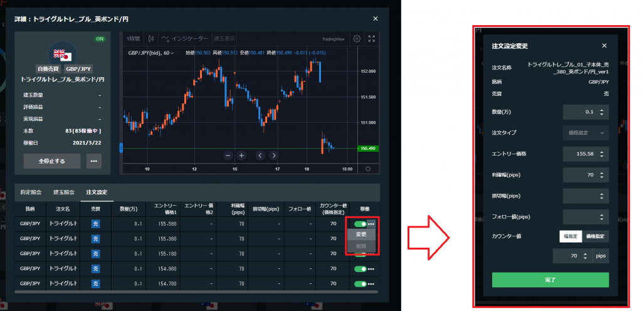Open the 注文タイプ 価格指定 dropdown
642x311 pixels.
[x=586, y=133]
